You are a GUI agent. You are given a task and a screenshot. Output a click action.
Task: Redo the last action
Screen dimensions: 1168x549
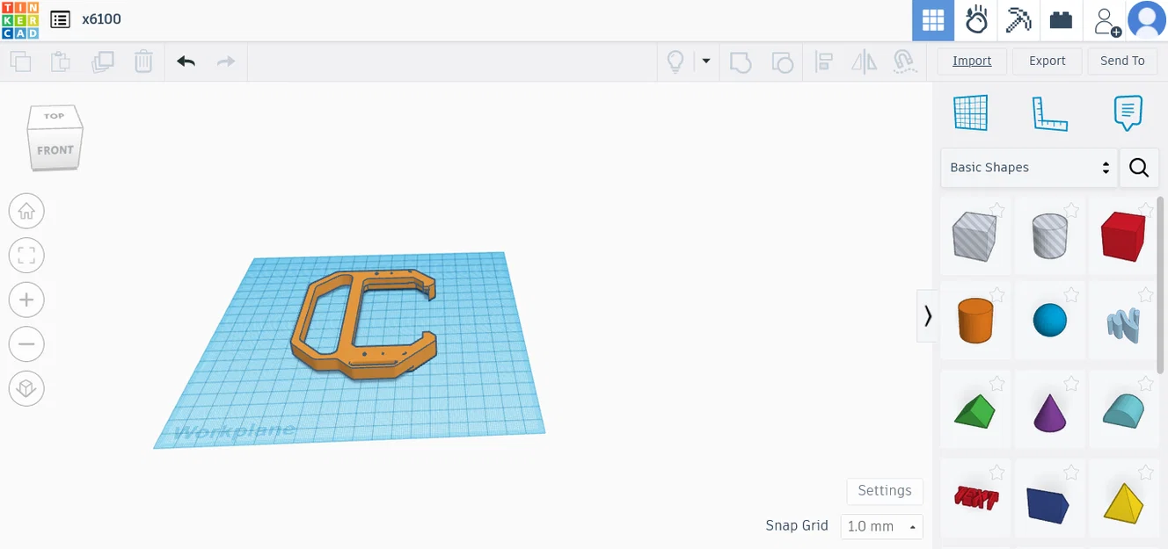point(226,61)
